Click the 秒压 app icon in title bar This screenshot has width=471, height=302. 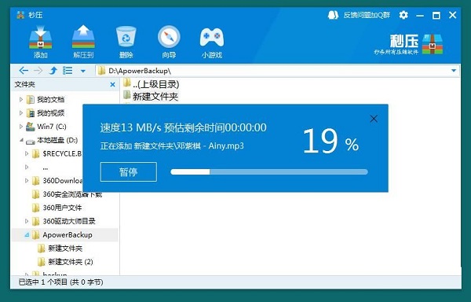pyautogui.click(x=20, y=15)
